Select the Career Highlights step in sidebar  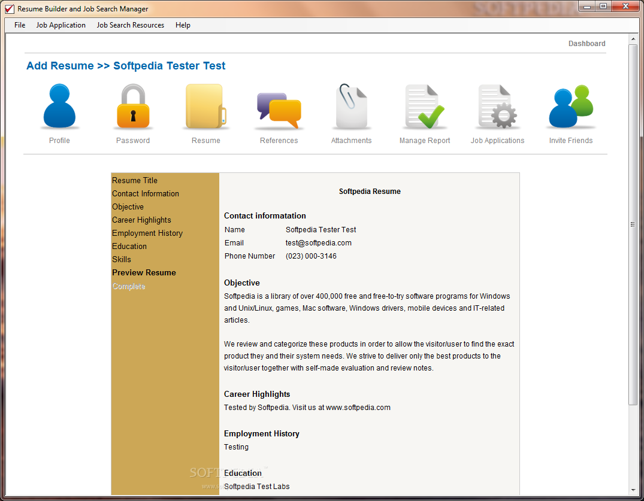[x=141, y=220]
